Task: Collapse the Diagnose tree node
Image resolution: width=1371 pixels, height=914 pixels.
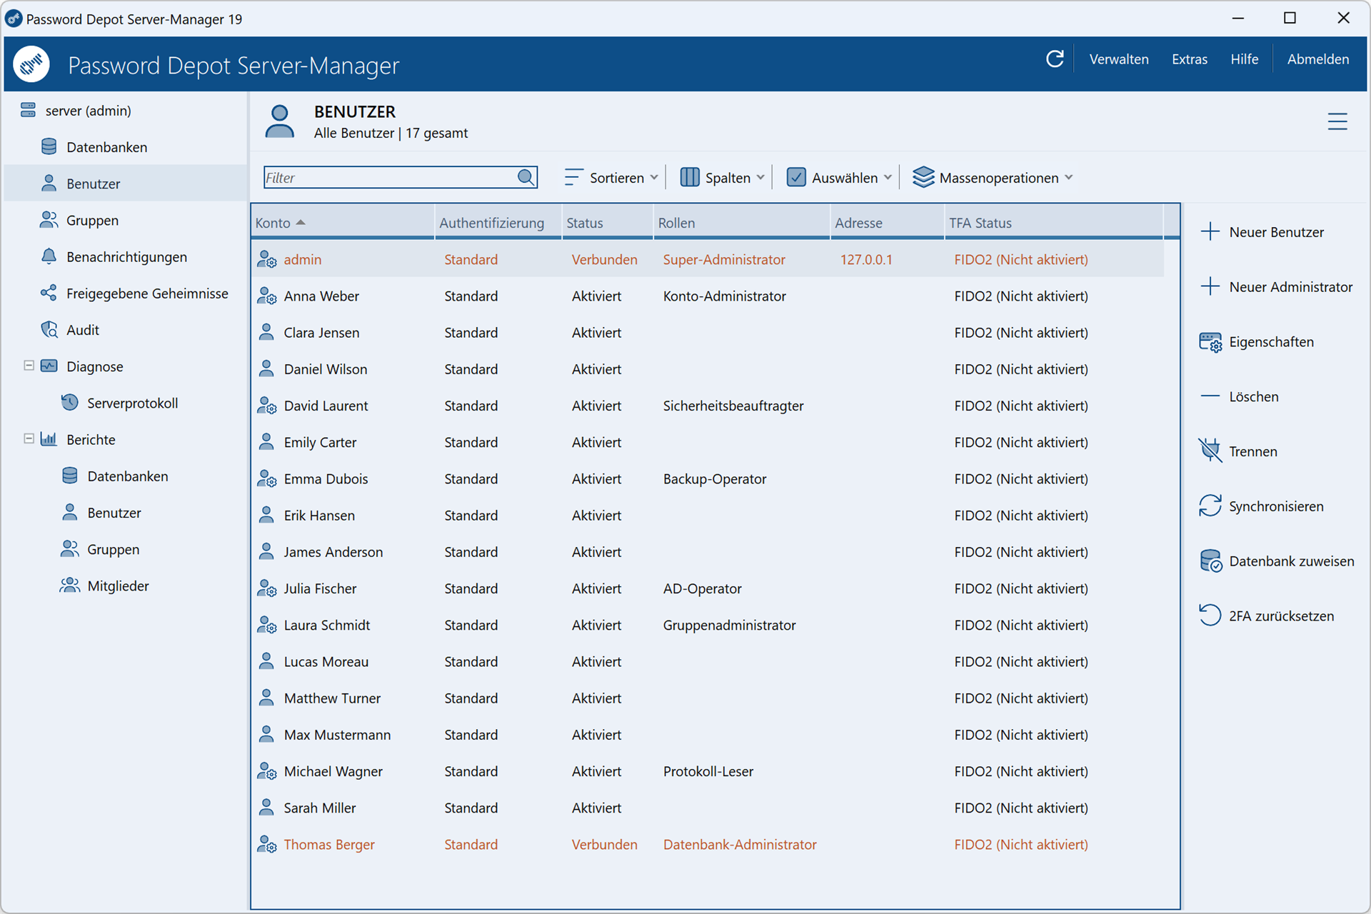Action: (x=29, y=366)
